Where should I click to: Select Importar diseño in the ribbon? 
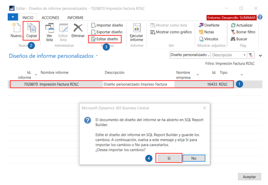pos(107,25)
